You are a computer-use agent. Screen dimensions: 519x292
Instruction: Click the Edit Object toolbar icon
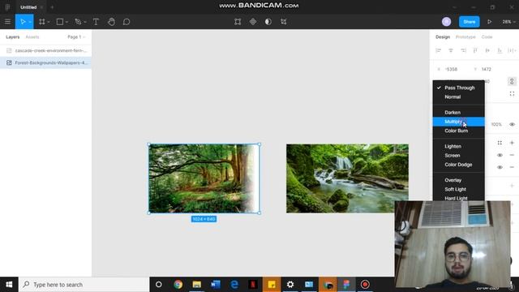point(238,22)
